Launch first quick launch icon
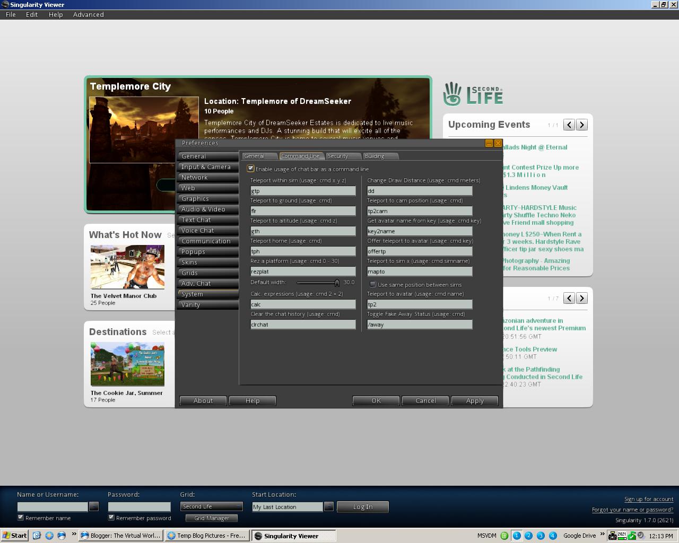The image size is (679, 543). coord(37,536)
